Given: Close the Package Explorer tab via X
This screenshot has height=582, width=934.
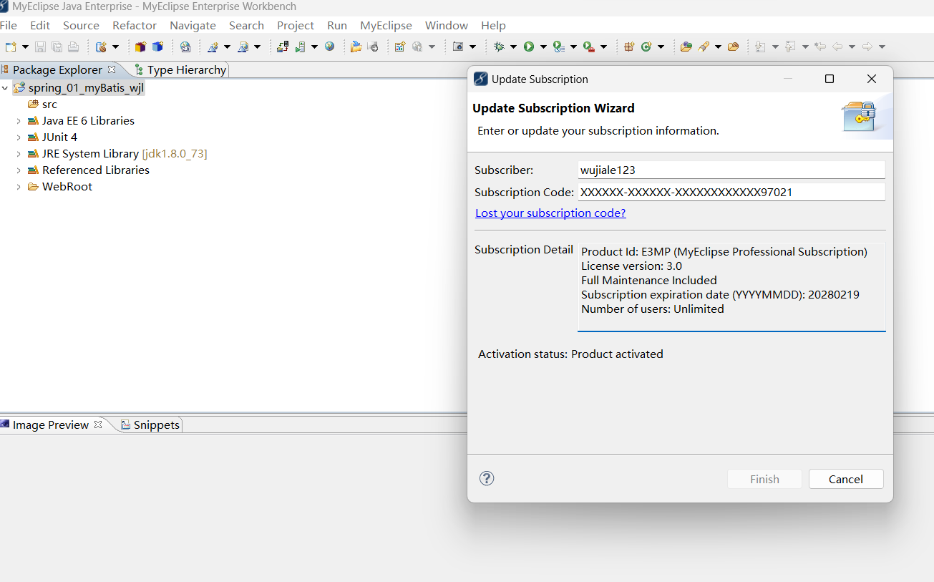Looking at the screenshot, I should [112, 69].
